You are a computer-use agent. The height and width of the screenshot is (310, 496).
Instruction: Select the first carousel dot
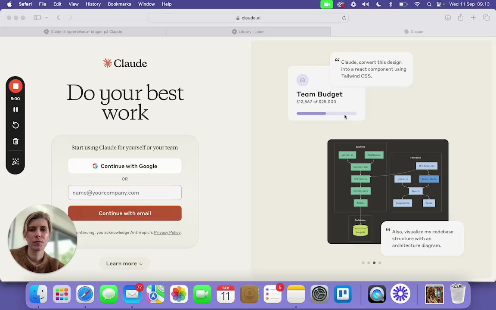363,263
